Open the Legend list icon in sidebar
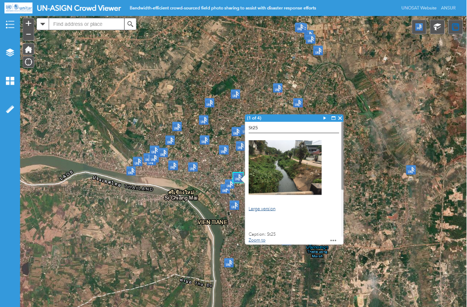Screen dimensions: 467x307 [10, 24]
